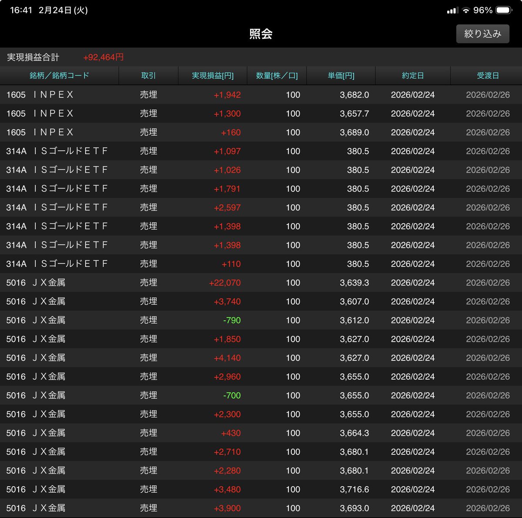Tap the 3,693.0 unit price cell
Screen dimensions: 522x518
pos(354,508)
